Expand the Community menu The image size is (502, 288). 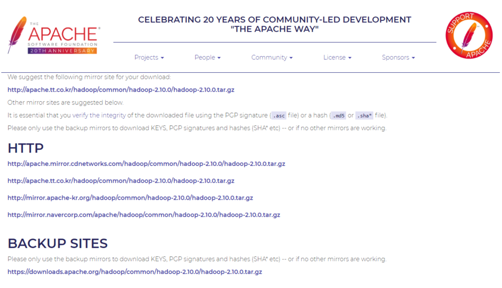tap(272, 57)
